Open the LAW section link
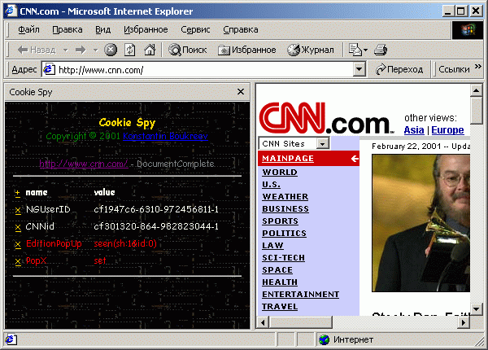The image size is (488, 350). [x=272, y=245]
